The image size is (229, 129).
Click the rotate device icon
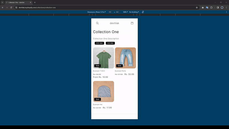(x=143, y=12)
